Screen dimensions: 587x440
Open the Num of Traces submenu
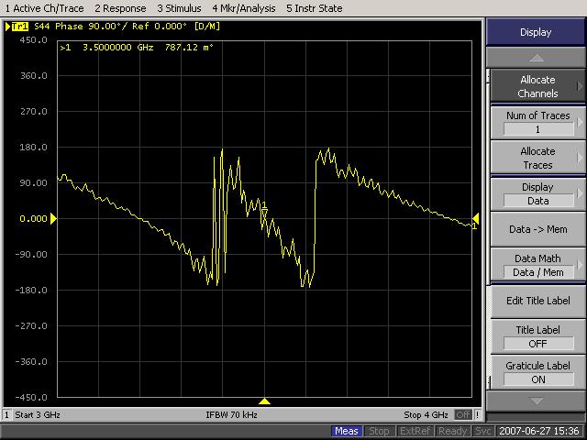click(x=537, y=122)
